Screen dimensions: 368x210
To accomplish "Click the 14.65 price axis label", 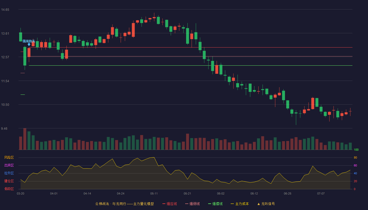I will pos(5,10).
